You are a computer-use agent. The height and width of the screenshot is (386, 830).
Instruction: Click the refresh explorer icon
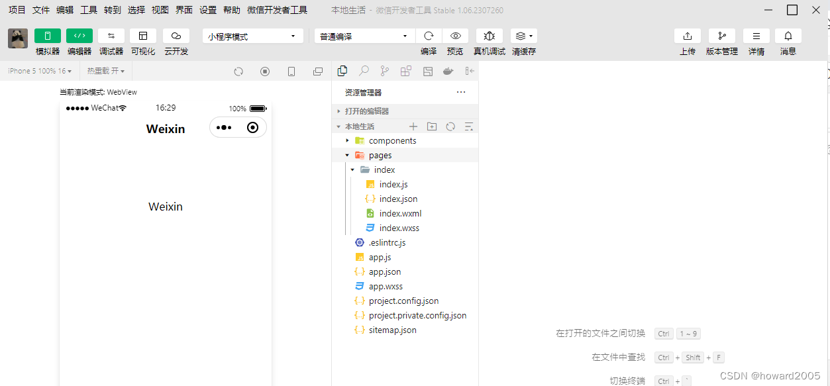coord(450,126)
